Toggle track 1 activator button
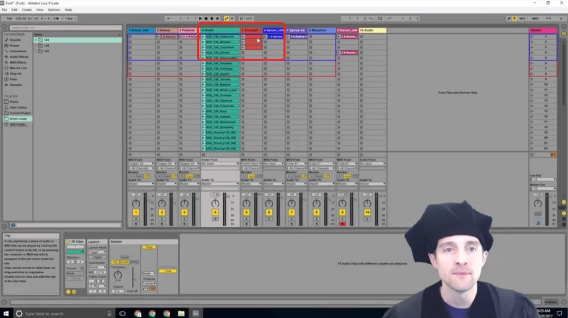The image size is (568, 318). coord(136,213)
